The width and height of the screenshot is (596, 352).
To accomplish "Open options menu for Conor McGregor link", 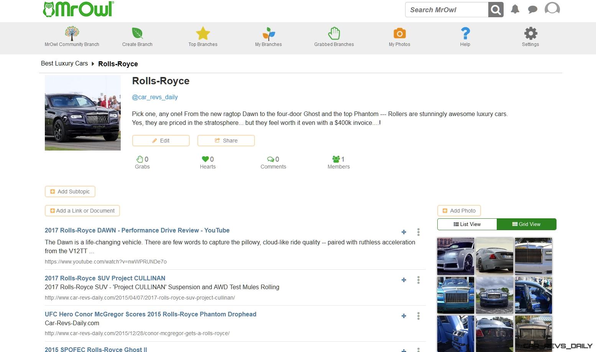I will [x=419, y=316].
